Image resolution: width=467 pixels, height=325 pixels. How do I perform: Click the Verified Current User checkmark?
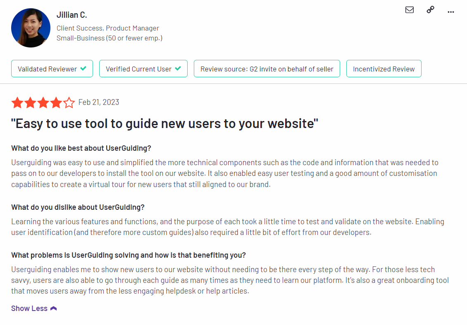178,69
